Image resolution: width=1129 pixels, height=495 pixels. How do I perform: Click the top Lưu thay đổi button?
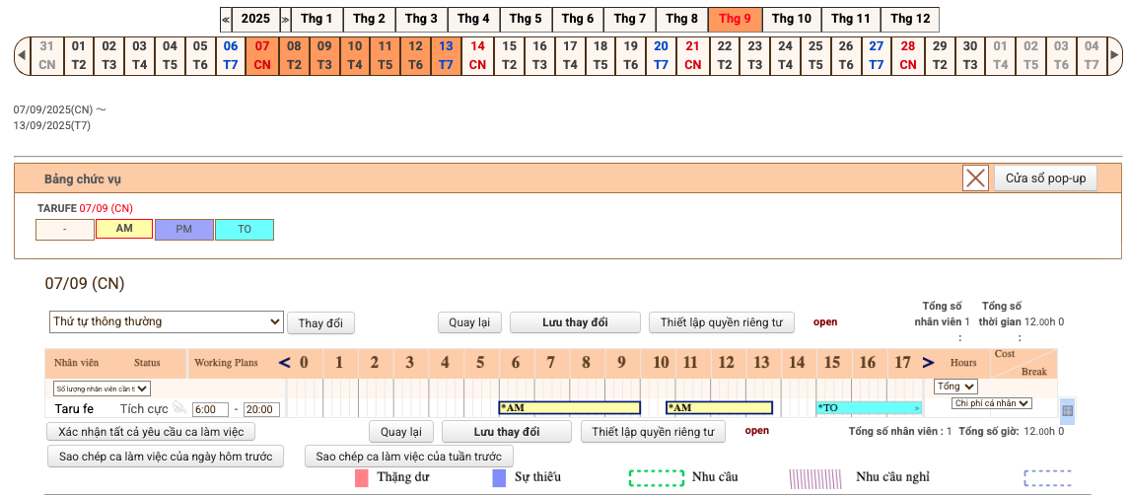click(575, 322)
